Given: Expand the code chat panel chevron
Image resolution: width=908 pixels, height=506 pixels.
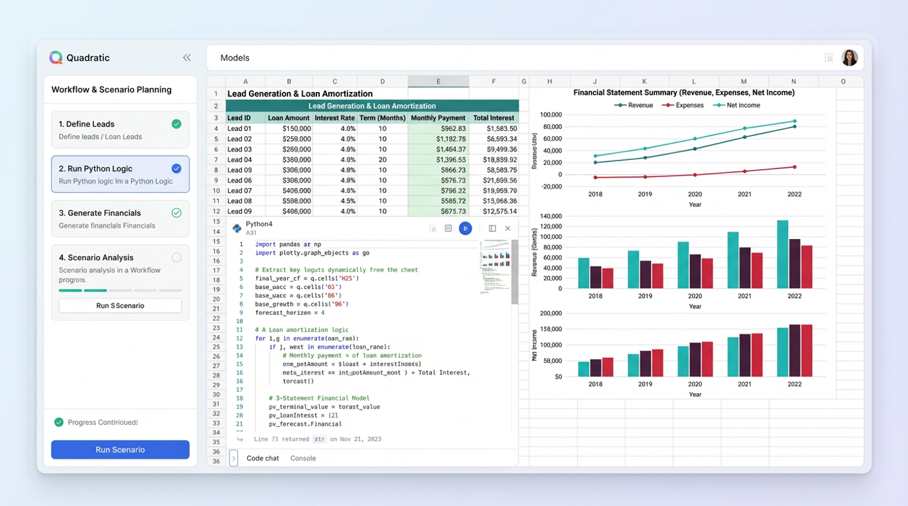Looking at the screenshot, I should point(234,458).
